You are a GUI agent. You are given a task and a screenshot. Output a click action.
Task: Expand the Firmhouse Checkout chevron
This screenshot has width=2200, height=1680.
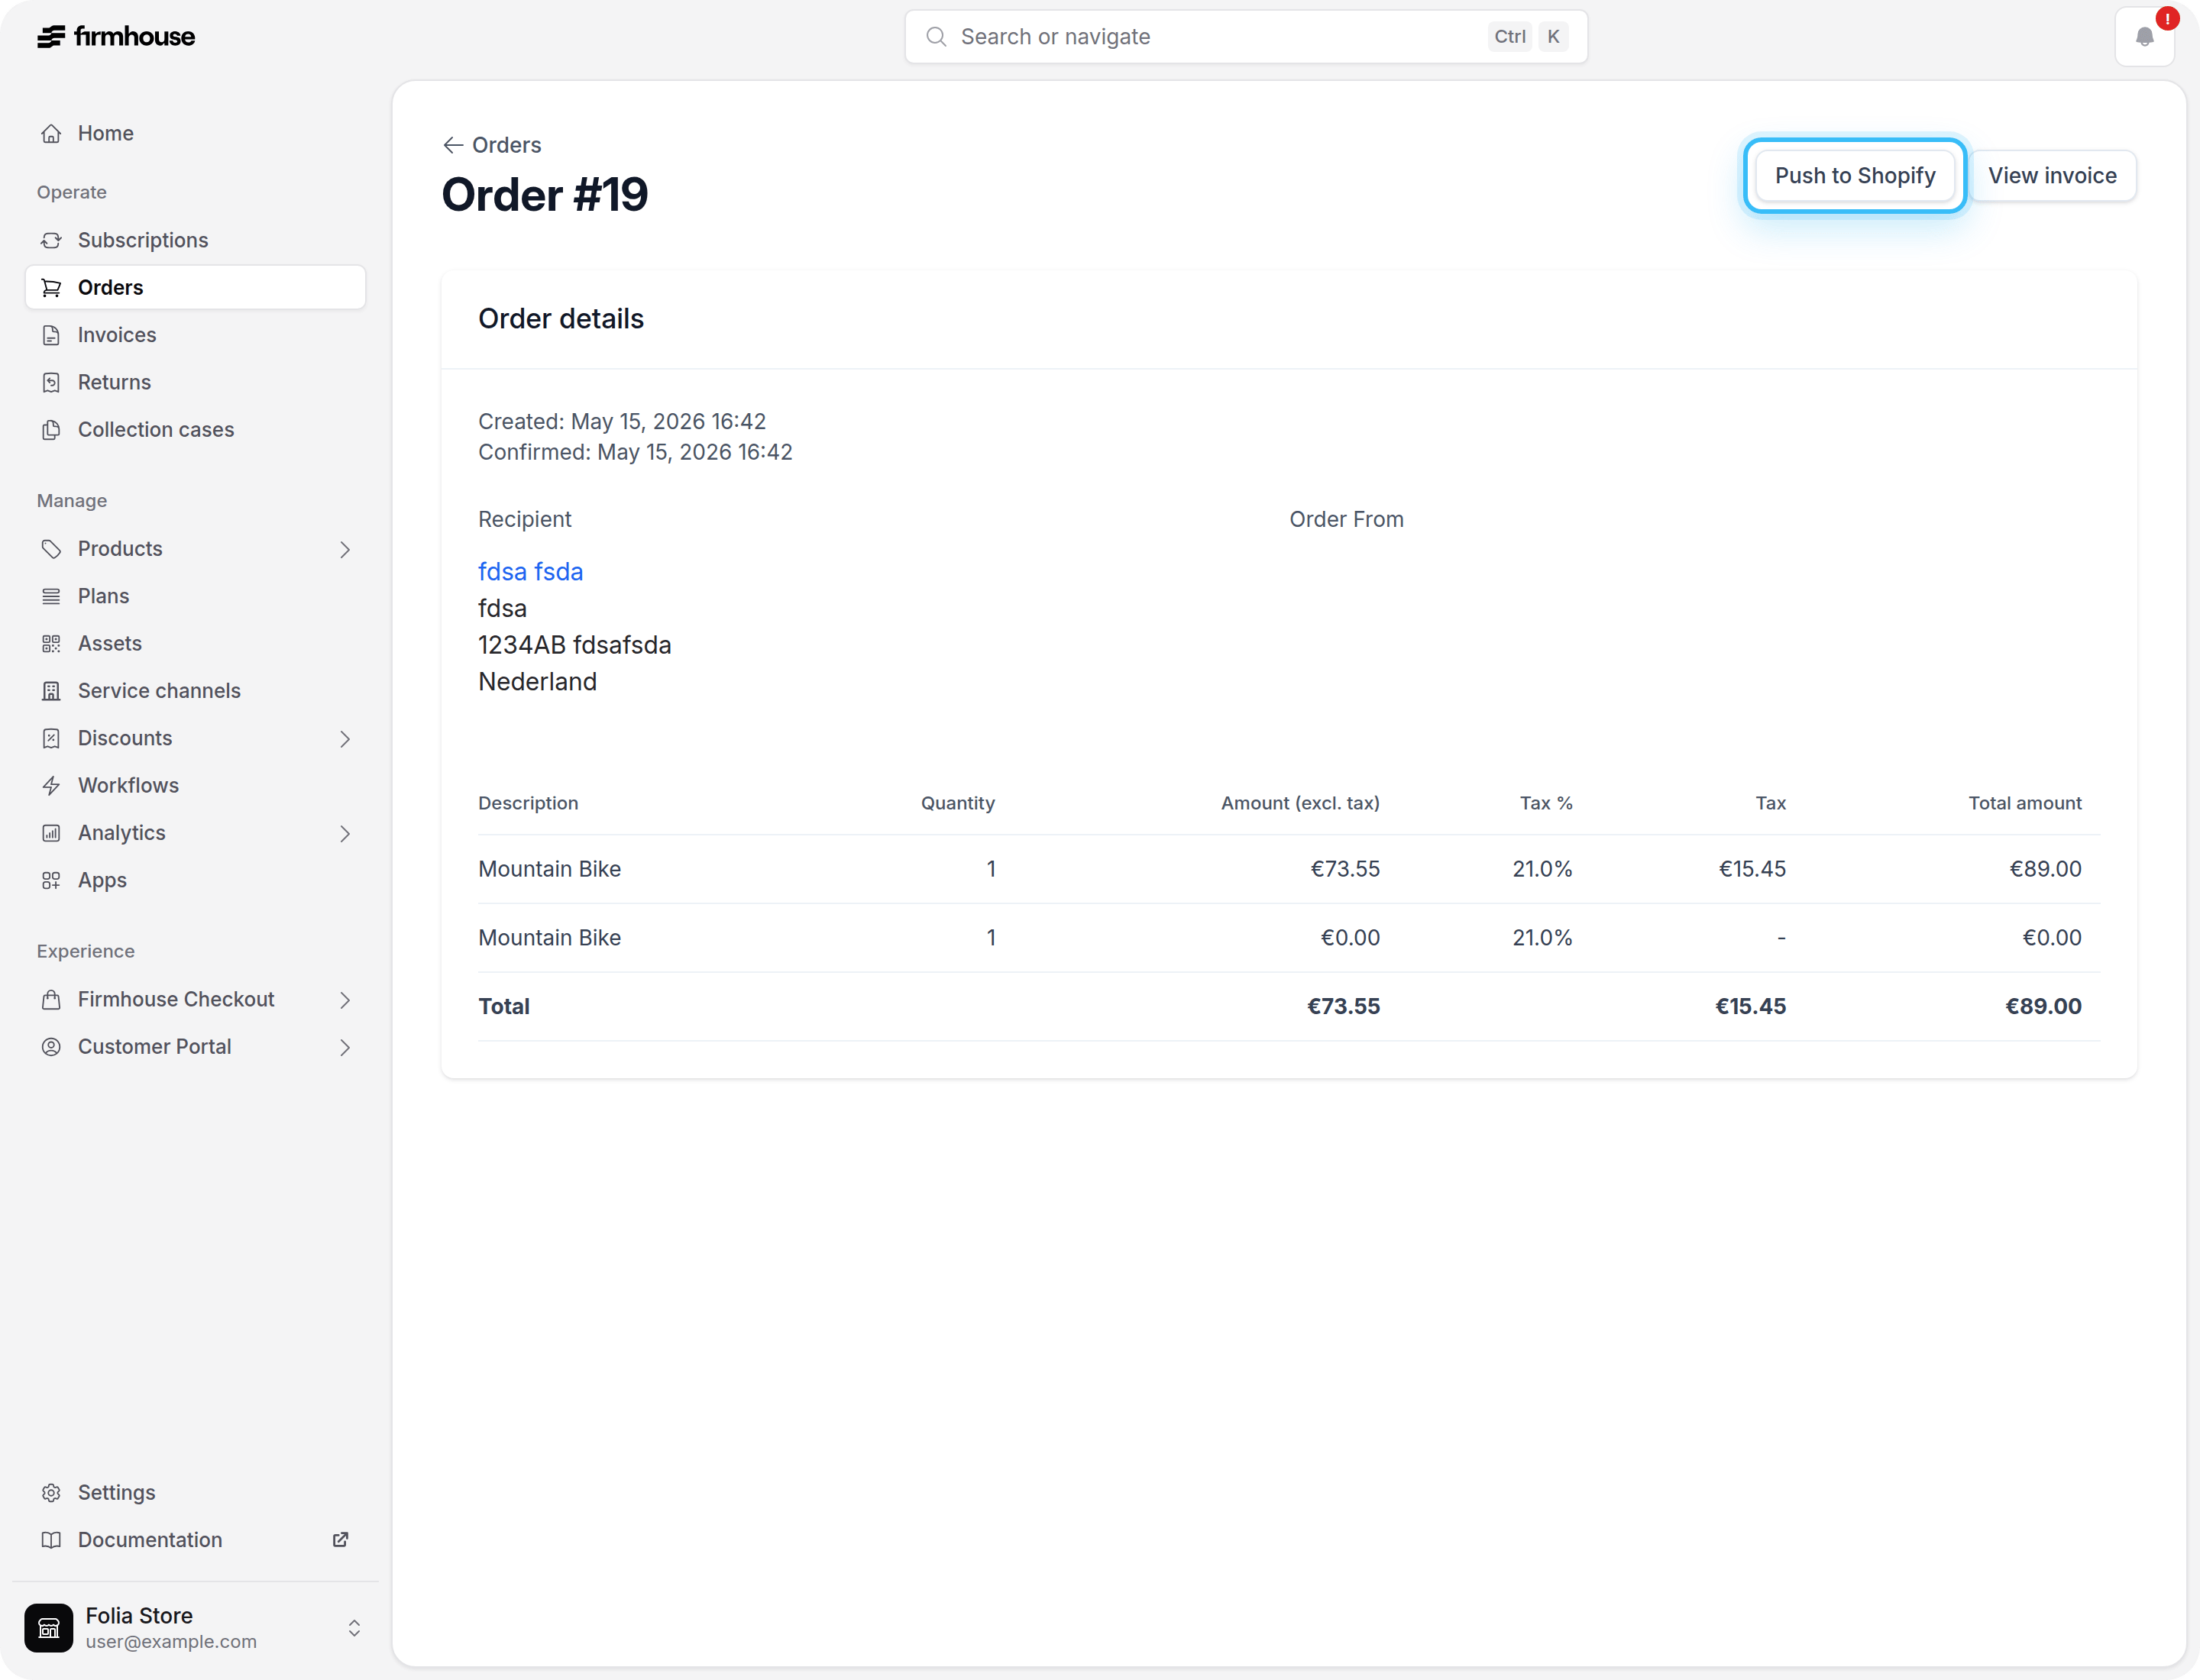coord(345,999)
